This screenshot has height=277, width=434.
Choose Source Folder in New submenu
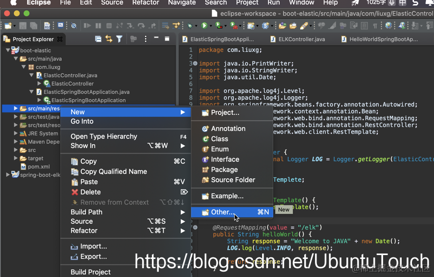[x=232, y=180]
